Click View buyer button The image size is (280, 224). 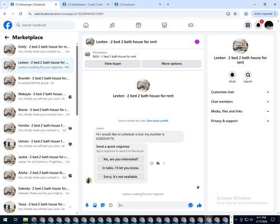tap(113, 64)
